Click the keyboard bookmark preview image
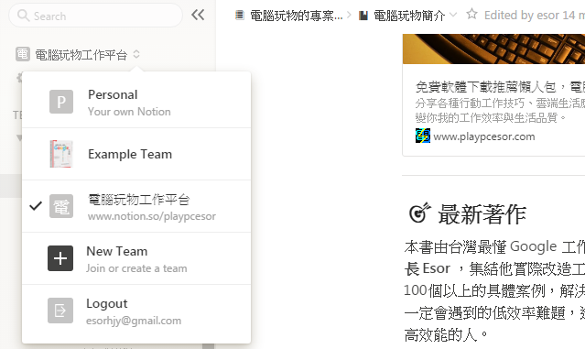Image resolution: width=585 pixels, height=349 pixels. coord(493,49)
